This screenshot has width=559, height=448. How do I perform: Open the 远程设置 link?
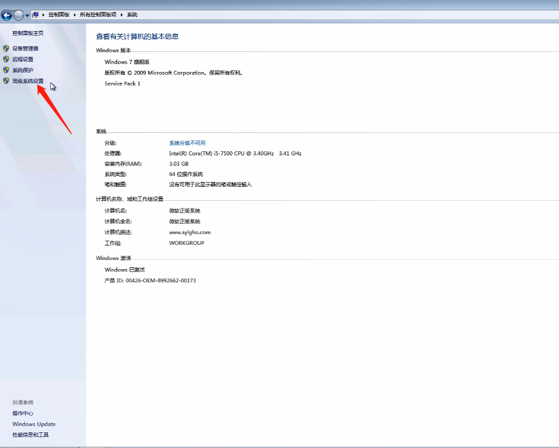(23, 59)
